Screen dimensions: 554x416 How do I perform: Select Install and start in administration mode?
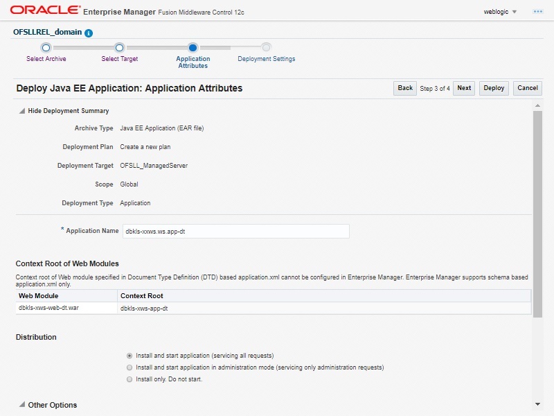coord(129,367)
